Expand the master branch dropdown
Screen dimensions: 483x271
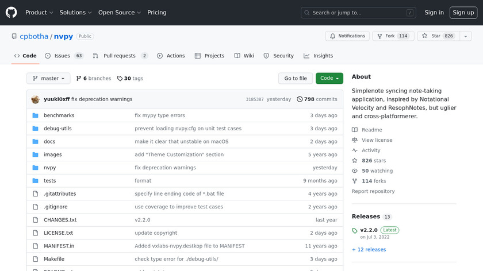(x=48, y=79)
